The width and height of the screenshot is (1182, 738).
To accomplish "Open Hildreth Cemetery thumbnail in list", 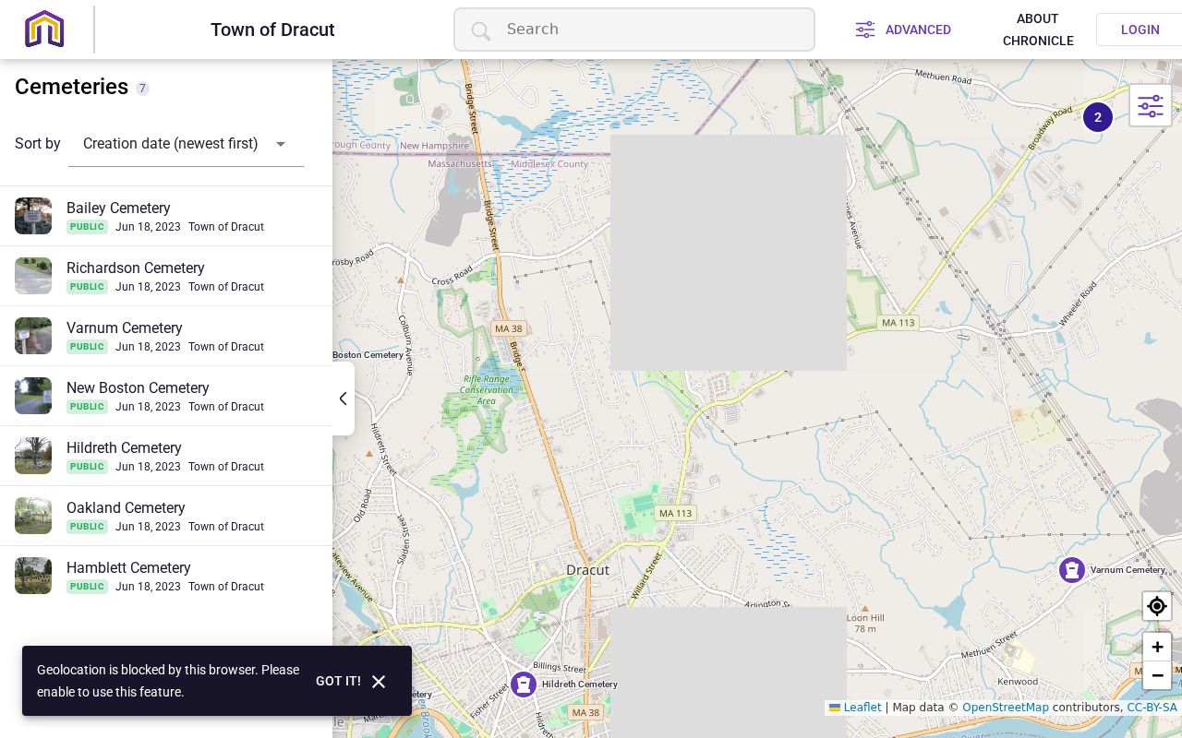I will click(x=33, y=456).
